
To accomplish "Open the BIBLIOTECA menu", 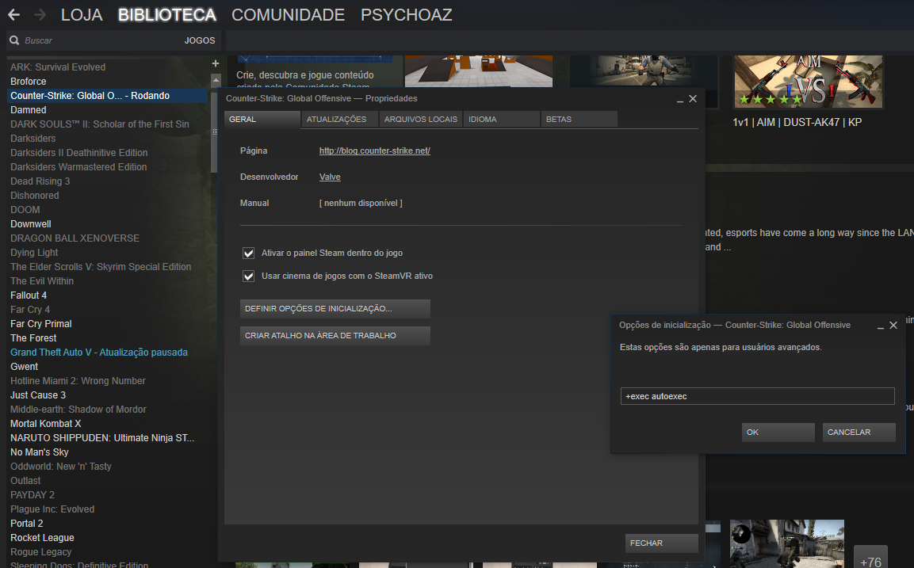I will tap(167, 14).
